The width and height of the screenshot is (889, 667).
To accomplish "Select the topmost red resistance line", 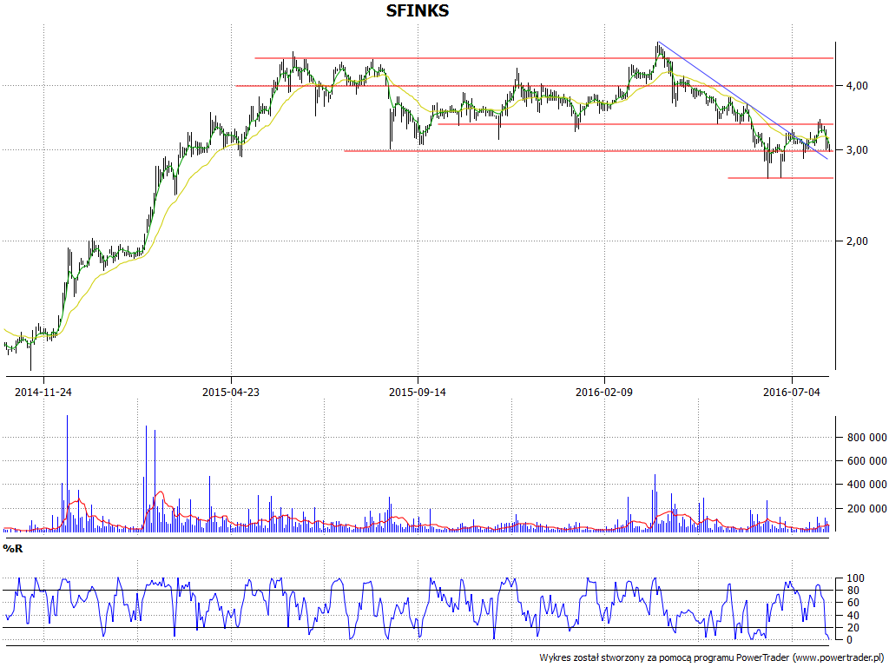I will (544, 58).
